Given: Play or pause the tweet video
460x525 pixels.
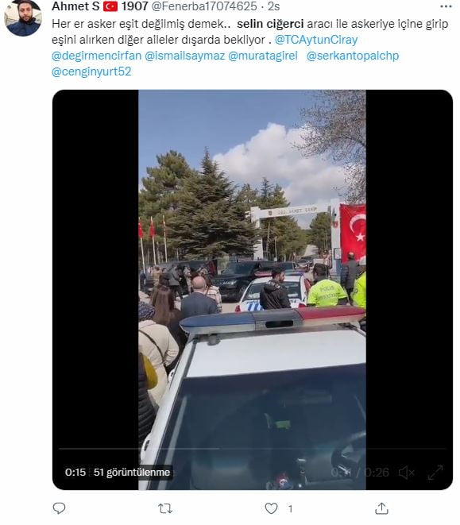Looking at the screenshot, I should (252, 290).
